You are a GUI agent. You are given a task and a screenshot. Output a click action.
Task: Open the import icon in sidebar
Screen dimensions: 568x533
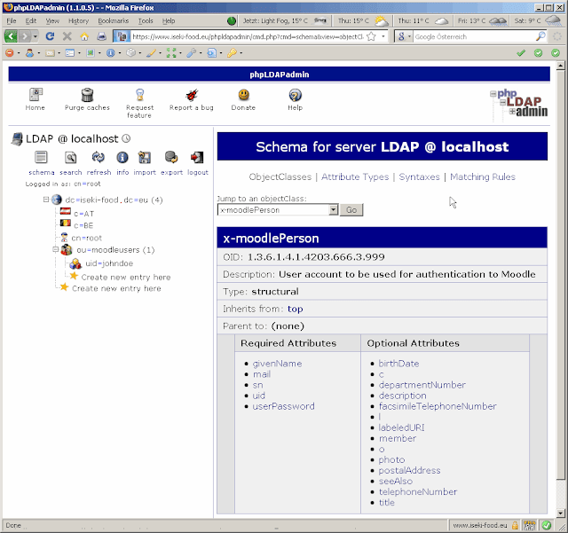(144, 158)
